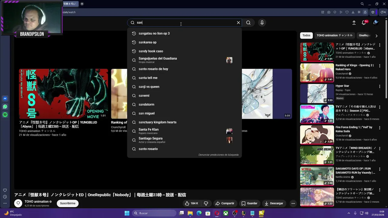Click the Suscribirme button
This screenshot has width=388, height=218.
coord(68,203)
